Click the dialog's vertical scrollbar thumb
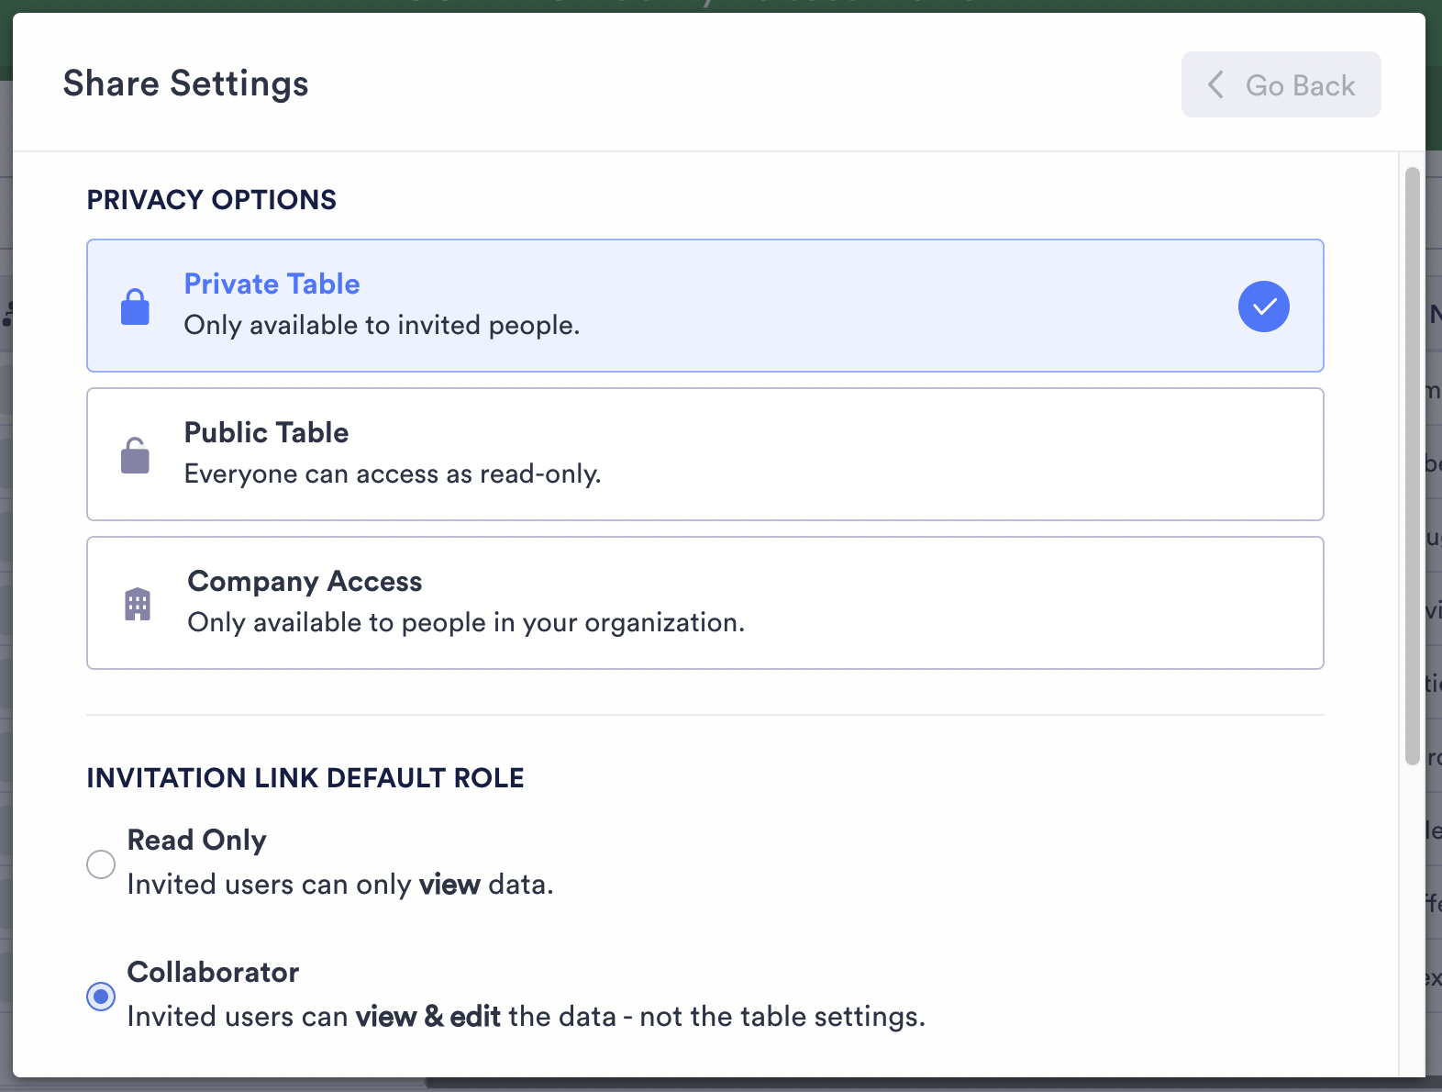 (1412, 465)
